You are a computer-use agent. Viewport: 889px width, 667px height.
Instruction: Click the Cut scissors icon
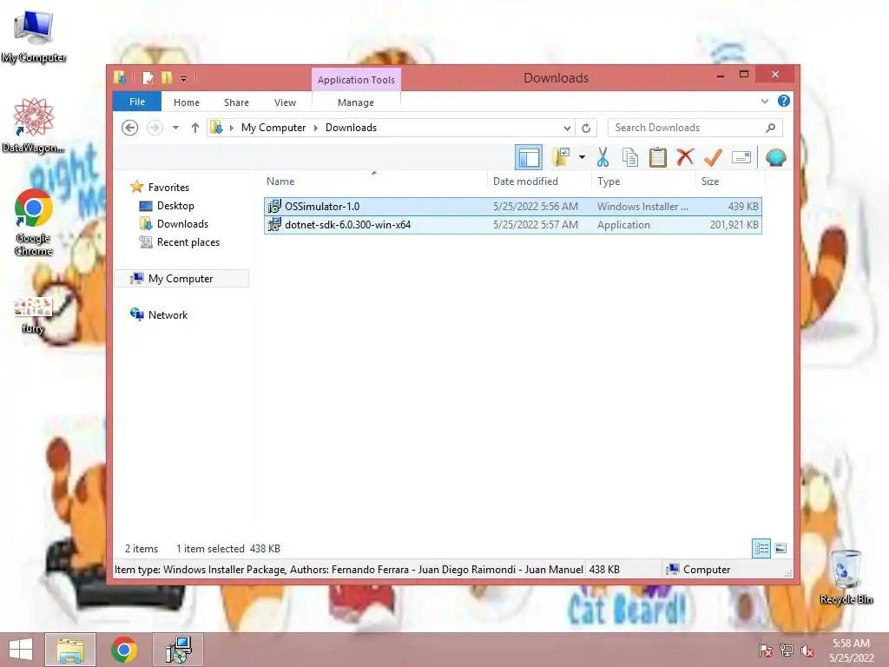tap(603, 157)
